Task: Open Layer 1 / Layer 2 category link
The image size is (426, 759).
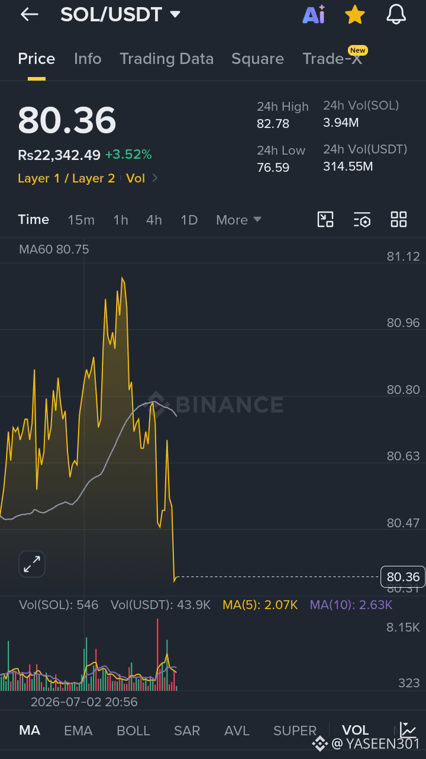Action: (66, 178)
